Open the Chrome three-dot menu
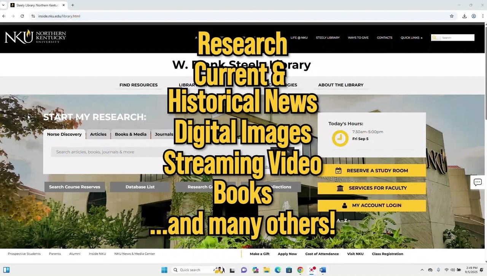 coord(483,16)
